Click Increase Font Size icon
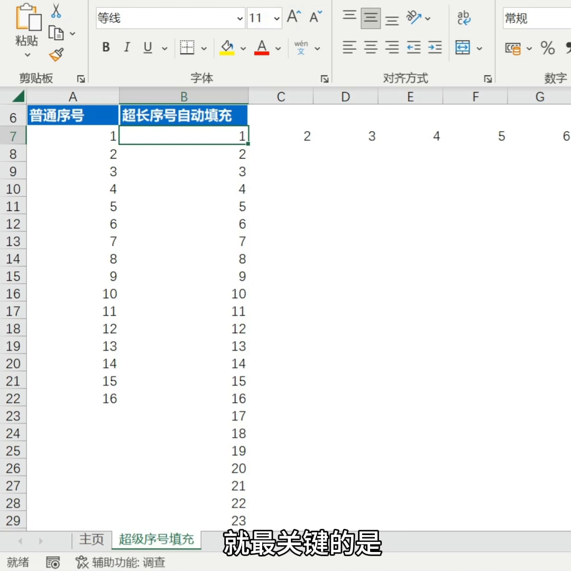Screen dimensions: 571x571 coord(294,17)
